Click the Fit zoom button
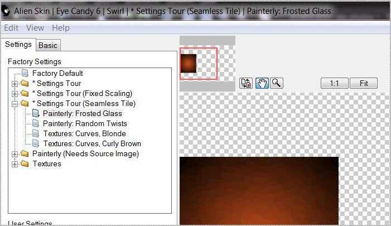 (x=364, y=83)
